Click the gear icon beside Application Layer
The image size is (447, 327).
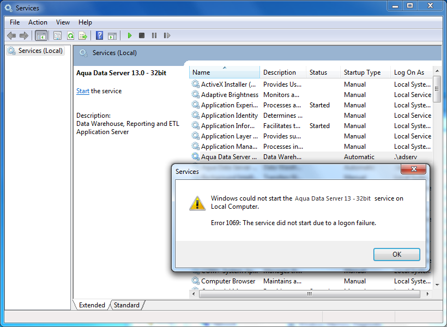[x=195, y=136]
